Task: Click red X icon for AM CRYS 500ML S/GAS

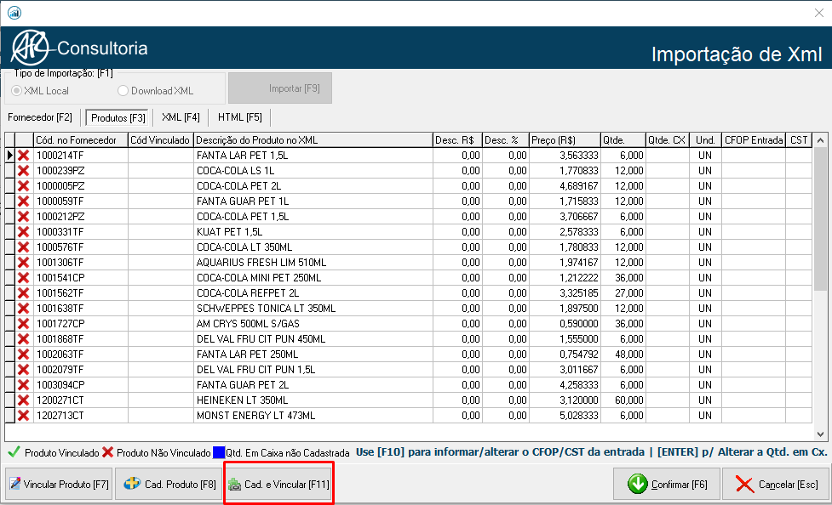Action: coord(23,324)
